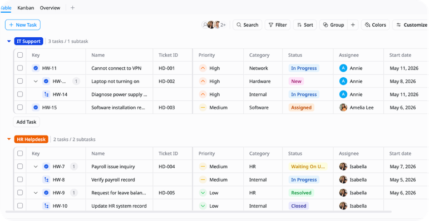Collapse the HR Helpdesk group
The image size is (429, 221).
pos(9,139)
